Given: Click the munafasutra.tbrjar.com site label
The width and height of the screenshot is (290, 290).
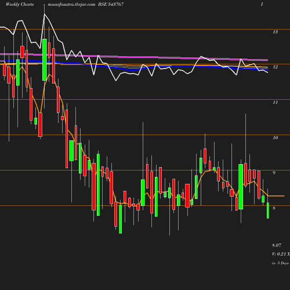Looking at the screenshot, I should (71, 4).
